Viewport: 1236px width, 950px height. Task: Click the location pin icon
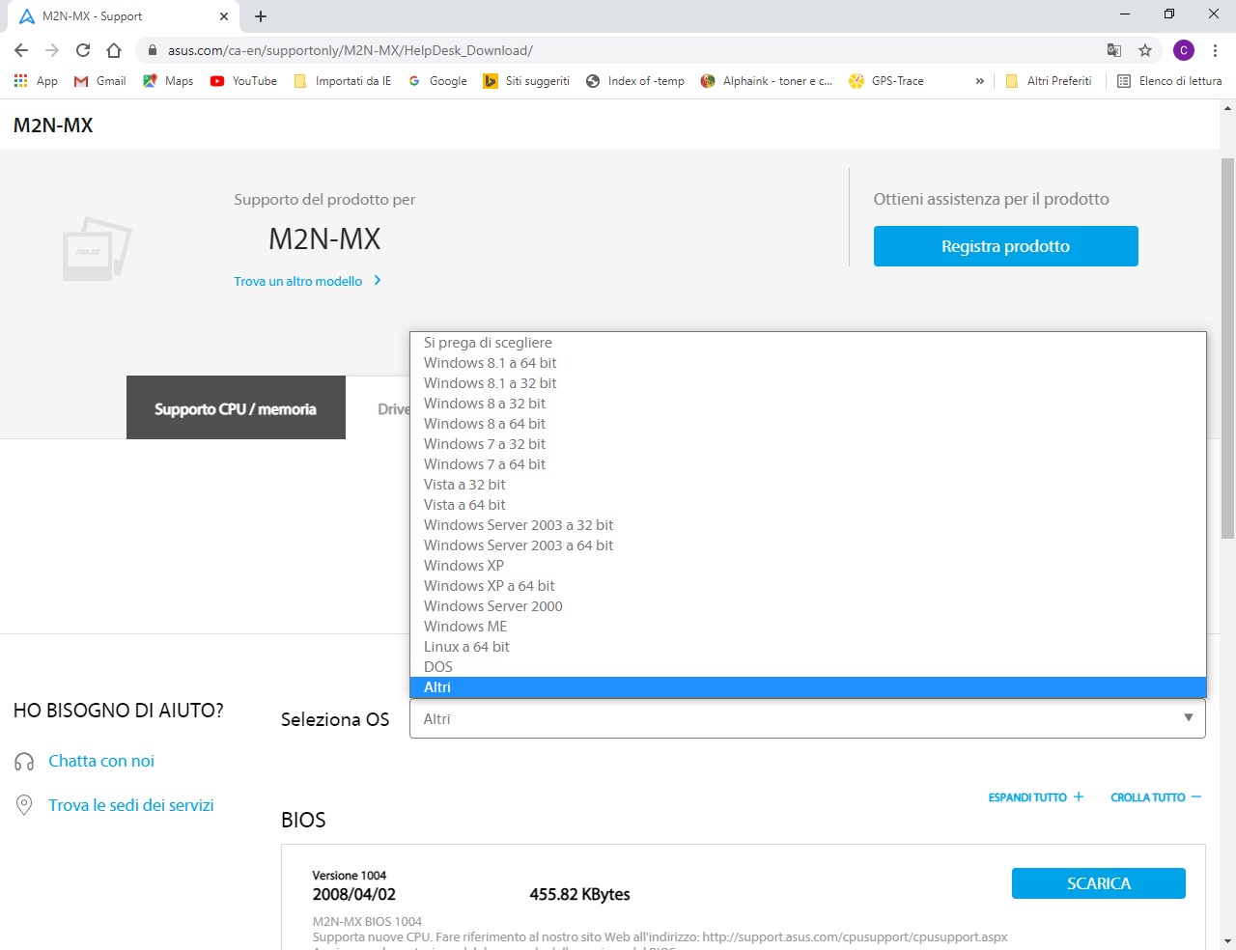point(24,805)
